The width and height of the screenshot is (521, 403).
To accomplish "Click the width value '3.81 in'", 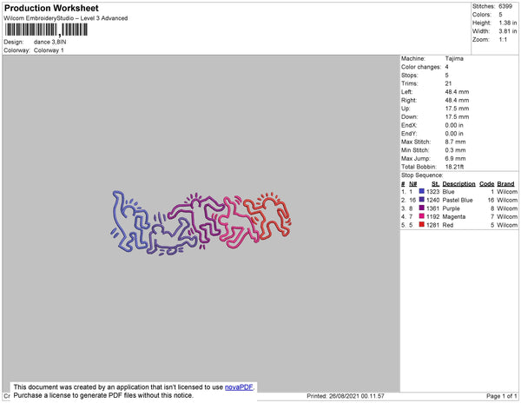I will point(508,31).
